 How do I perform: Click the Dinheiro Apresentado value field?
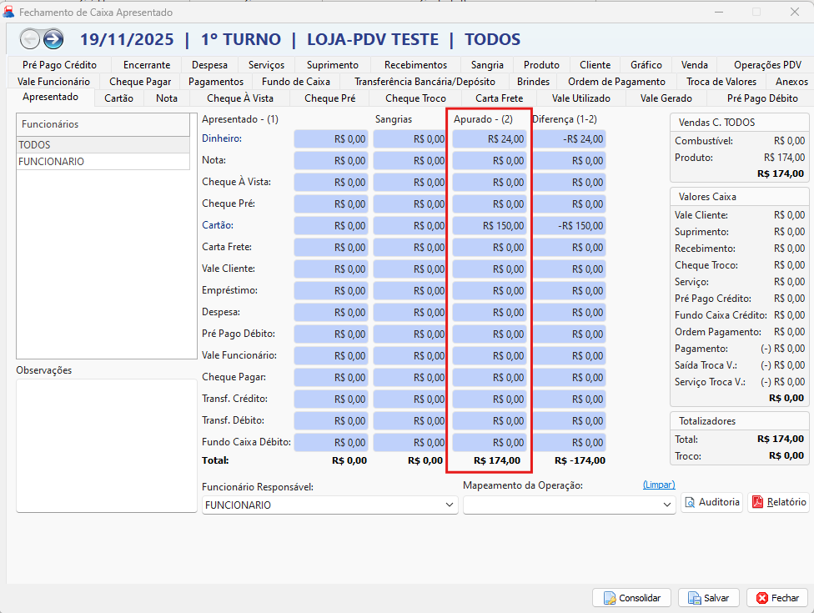tap(331, 139)
